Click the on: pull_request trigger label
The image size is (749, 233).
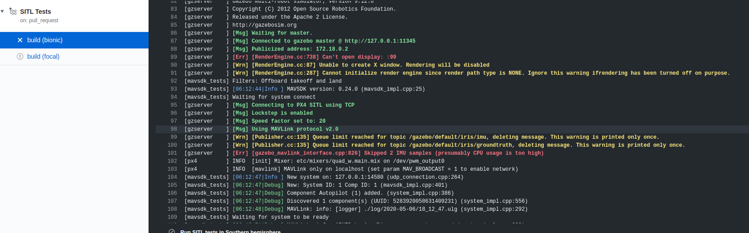tap(39, 20)
